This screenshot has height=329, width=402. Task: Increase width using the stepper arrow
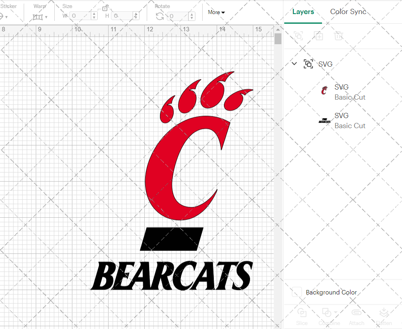[x=94, y=14]
